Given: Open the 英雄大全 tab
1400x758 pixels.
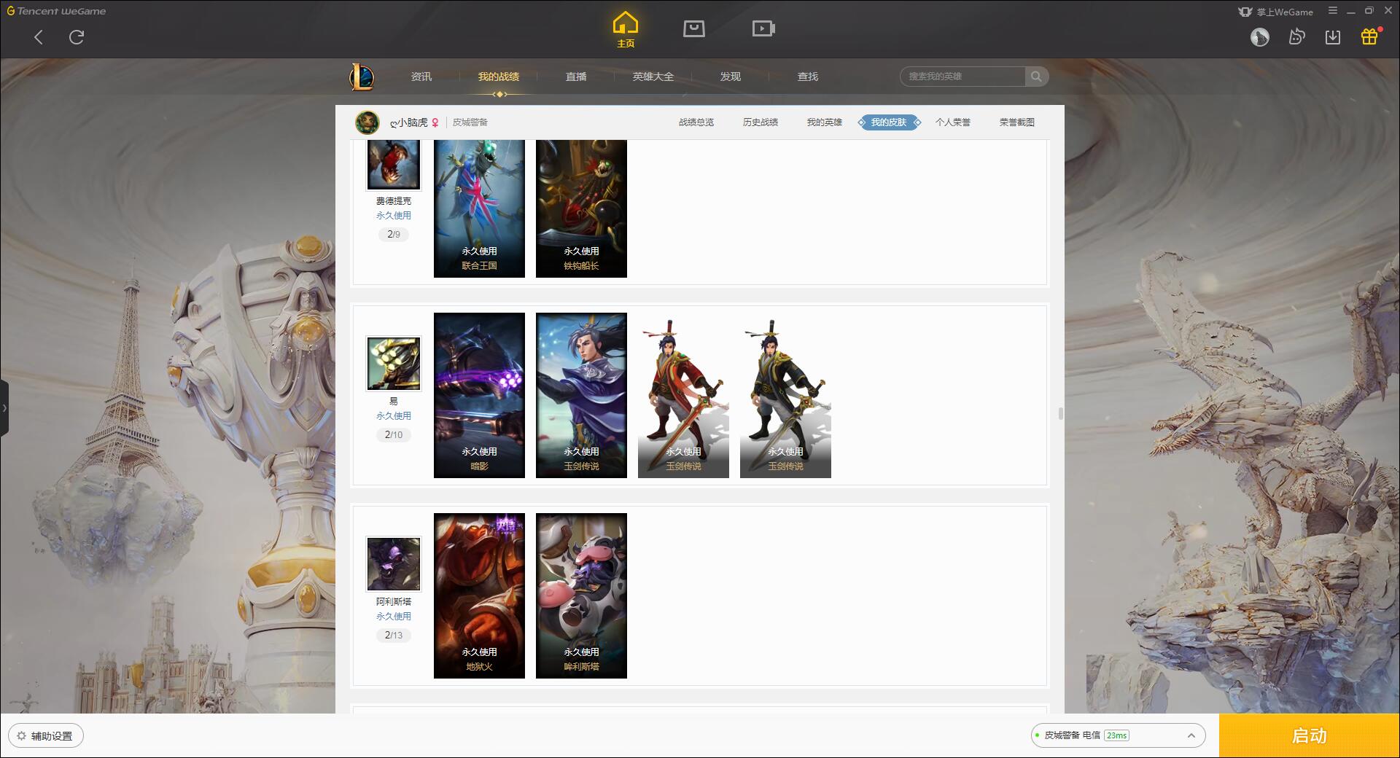Looking at the screenshot, I should 653,77.
